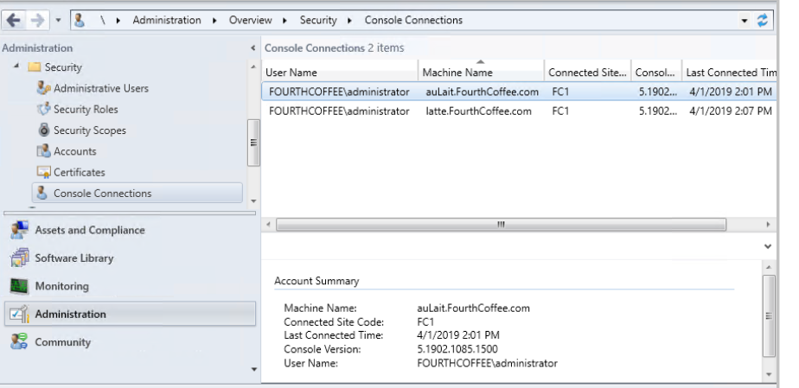The width and height of the screenshot is (799, 388).
Task: Click the Forward navigation arrow
Action: click(38, 21)
